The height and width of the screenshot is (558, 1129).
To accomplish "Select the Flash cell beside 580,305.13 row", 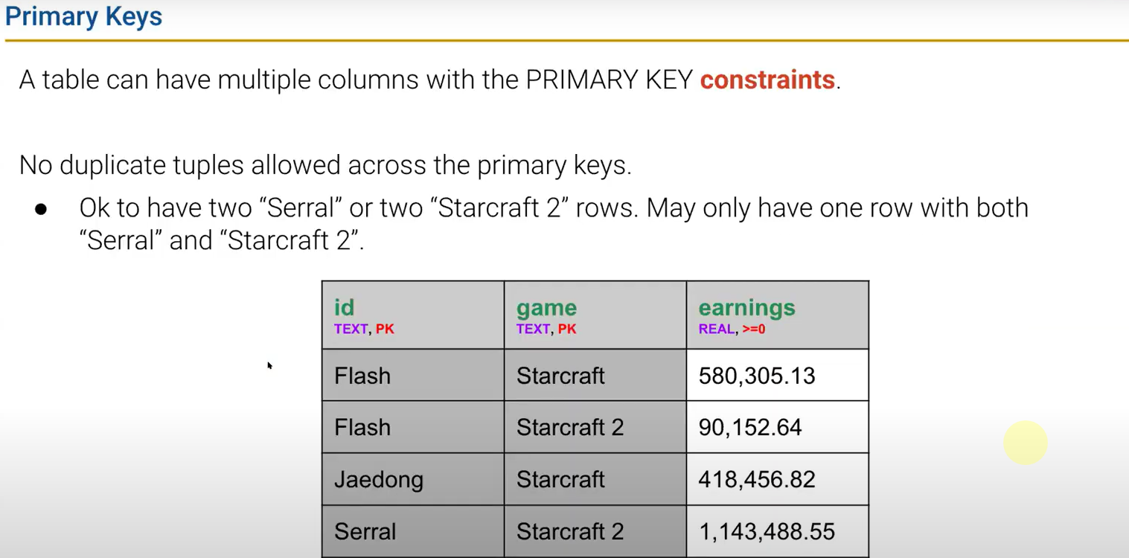I will 362,376.
